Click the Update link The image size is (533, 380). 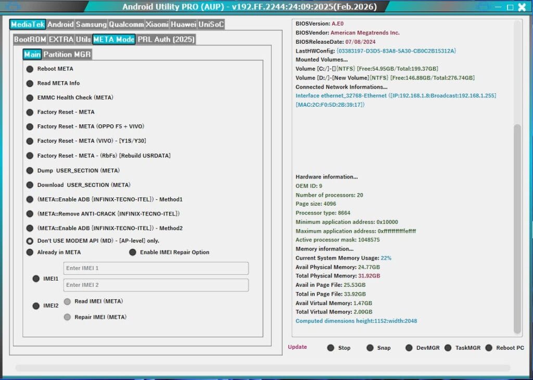pos(297,347)
